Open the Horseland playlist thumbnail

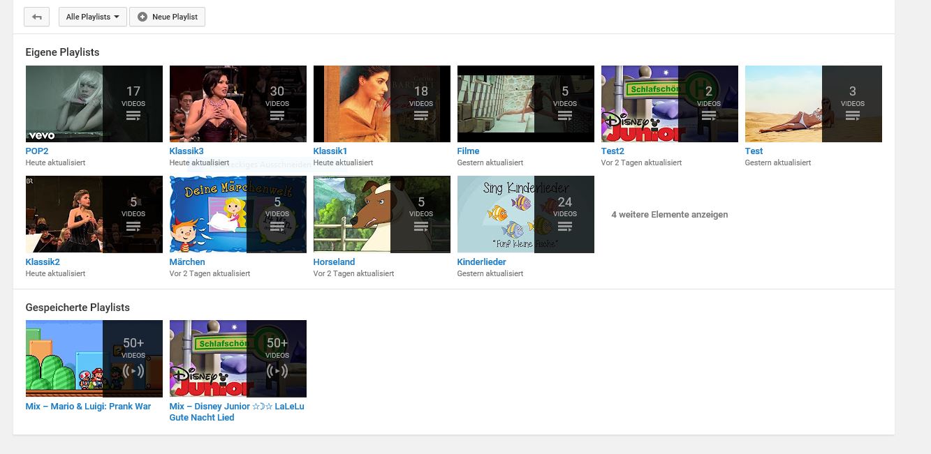pyautogui.click(x=382, y=214)
